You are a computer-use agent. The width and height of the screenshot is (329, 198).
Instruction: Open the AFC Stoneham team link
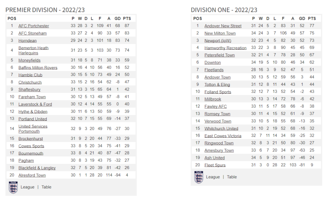click(x=33, y=33)
